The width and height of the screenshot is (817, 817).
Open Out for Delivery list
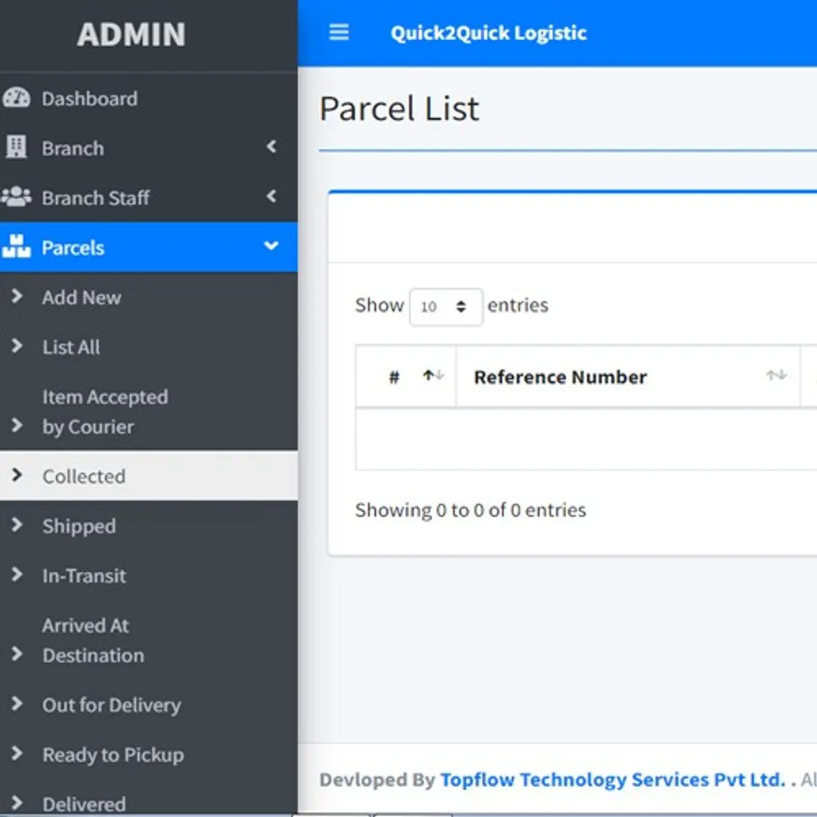click(149, 704)
